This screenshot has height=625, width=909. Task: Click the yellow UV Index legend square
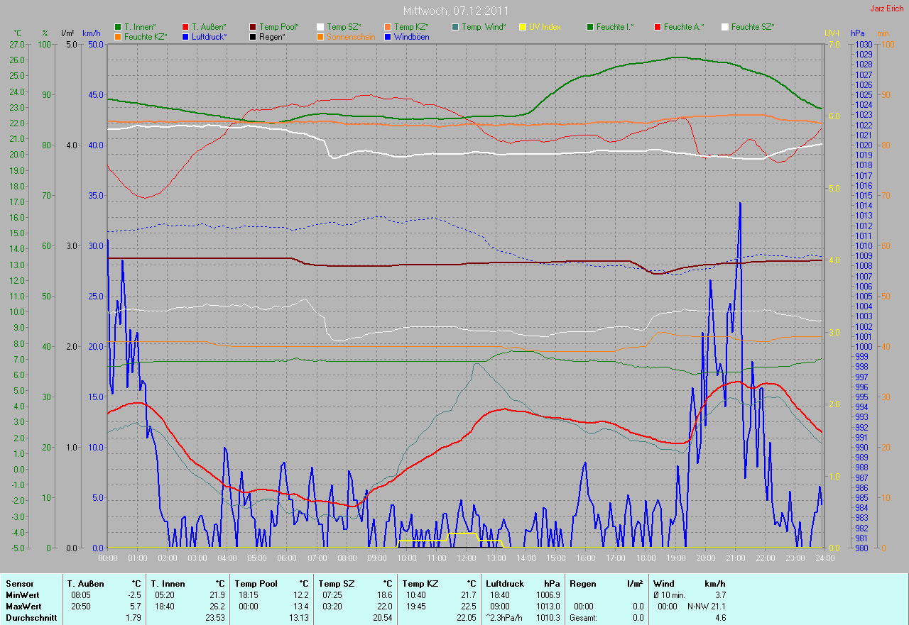[523, 26]
